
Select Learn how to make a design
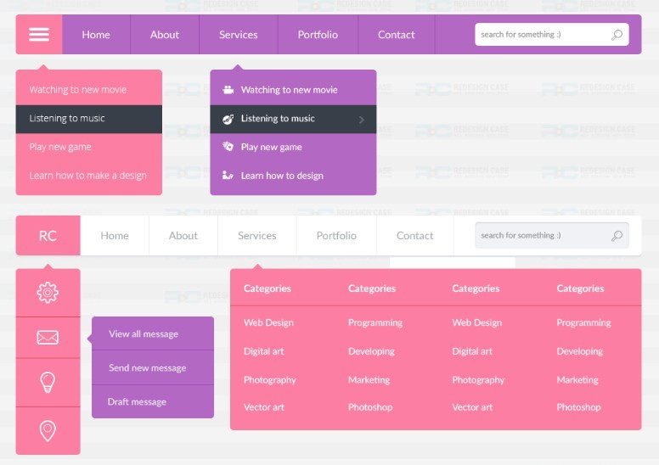pos(87,176)
